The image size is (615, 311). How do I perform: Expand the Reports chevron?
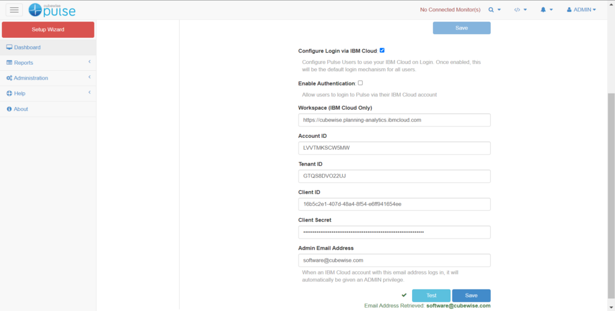(89, 62)
